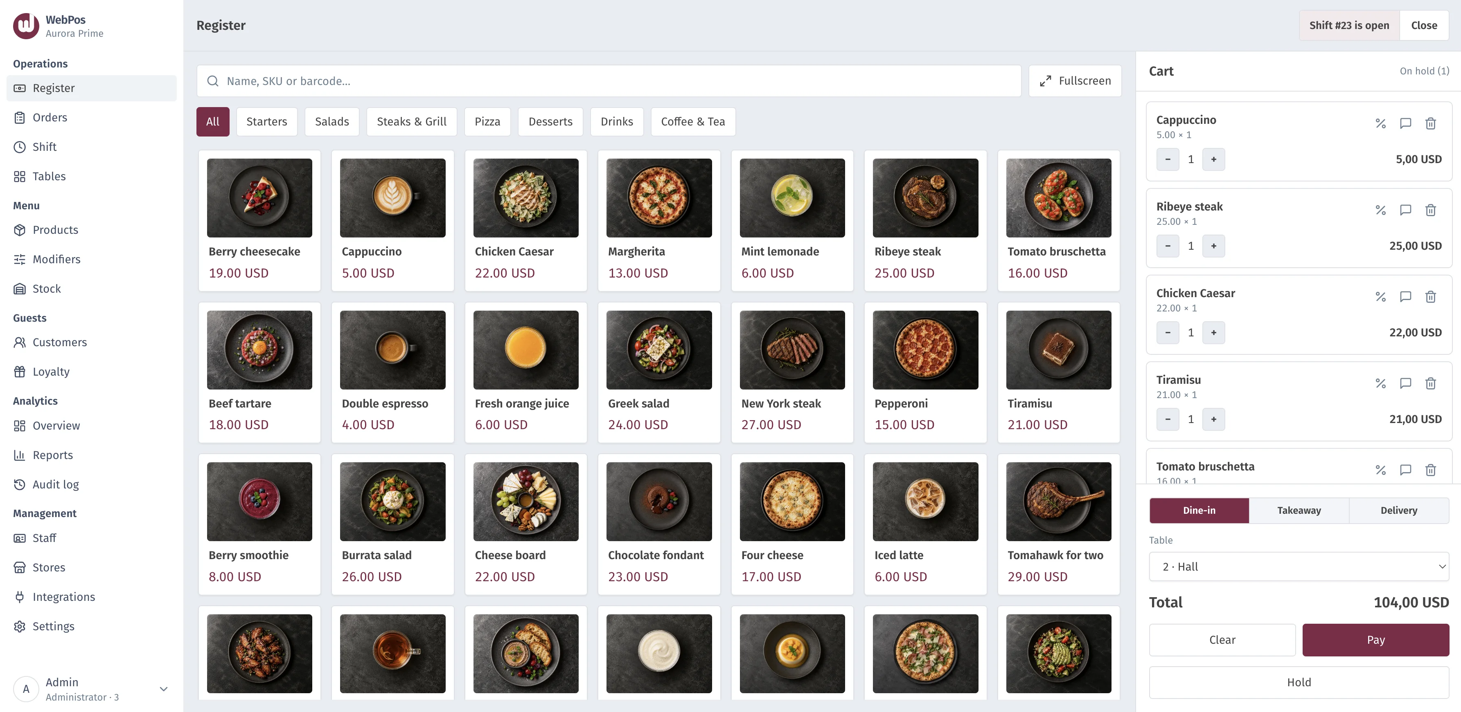Clear the cart

[1222, 640]
